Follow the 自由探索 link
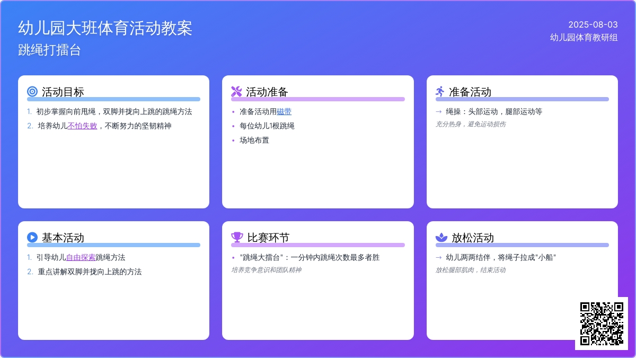636x358 pixels. tap(81, 258)
